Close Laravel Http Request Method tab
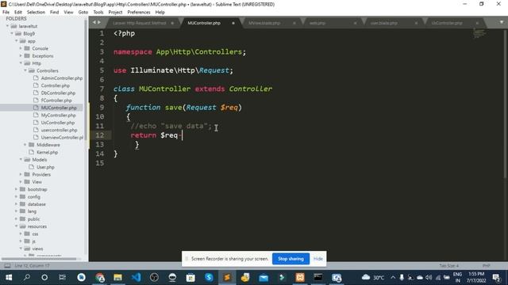 (x=172, y=23)
